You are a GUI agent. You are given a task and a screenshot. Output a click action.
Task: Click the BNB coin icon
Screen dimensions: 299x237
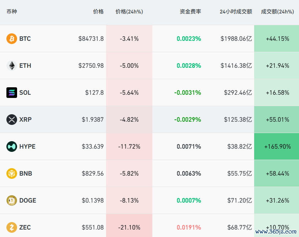pyautogui.click(x=12, y=173)
